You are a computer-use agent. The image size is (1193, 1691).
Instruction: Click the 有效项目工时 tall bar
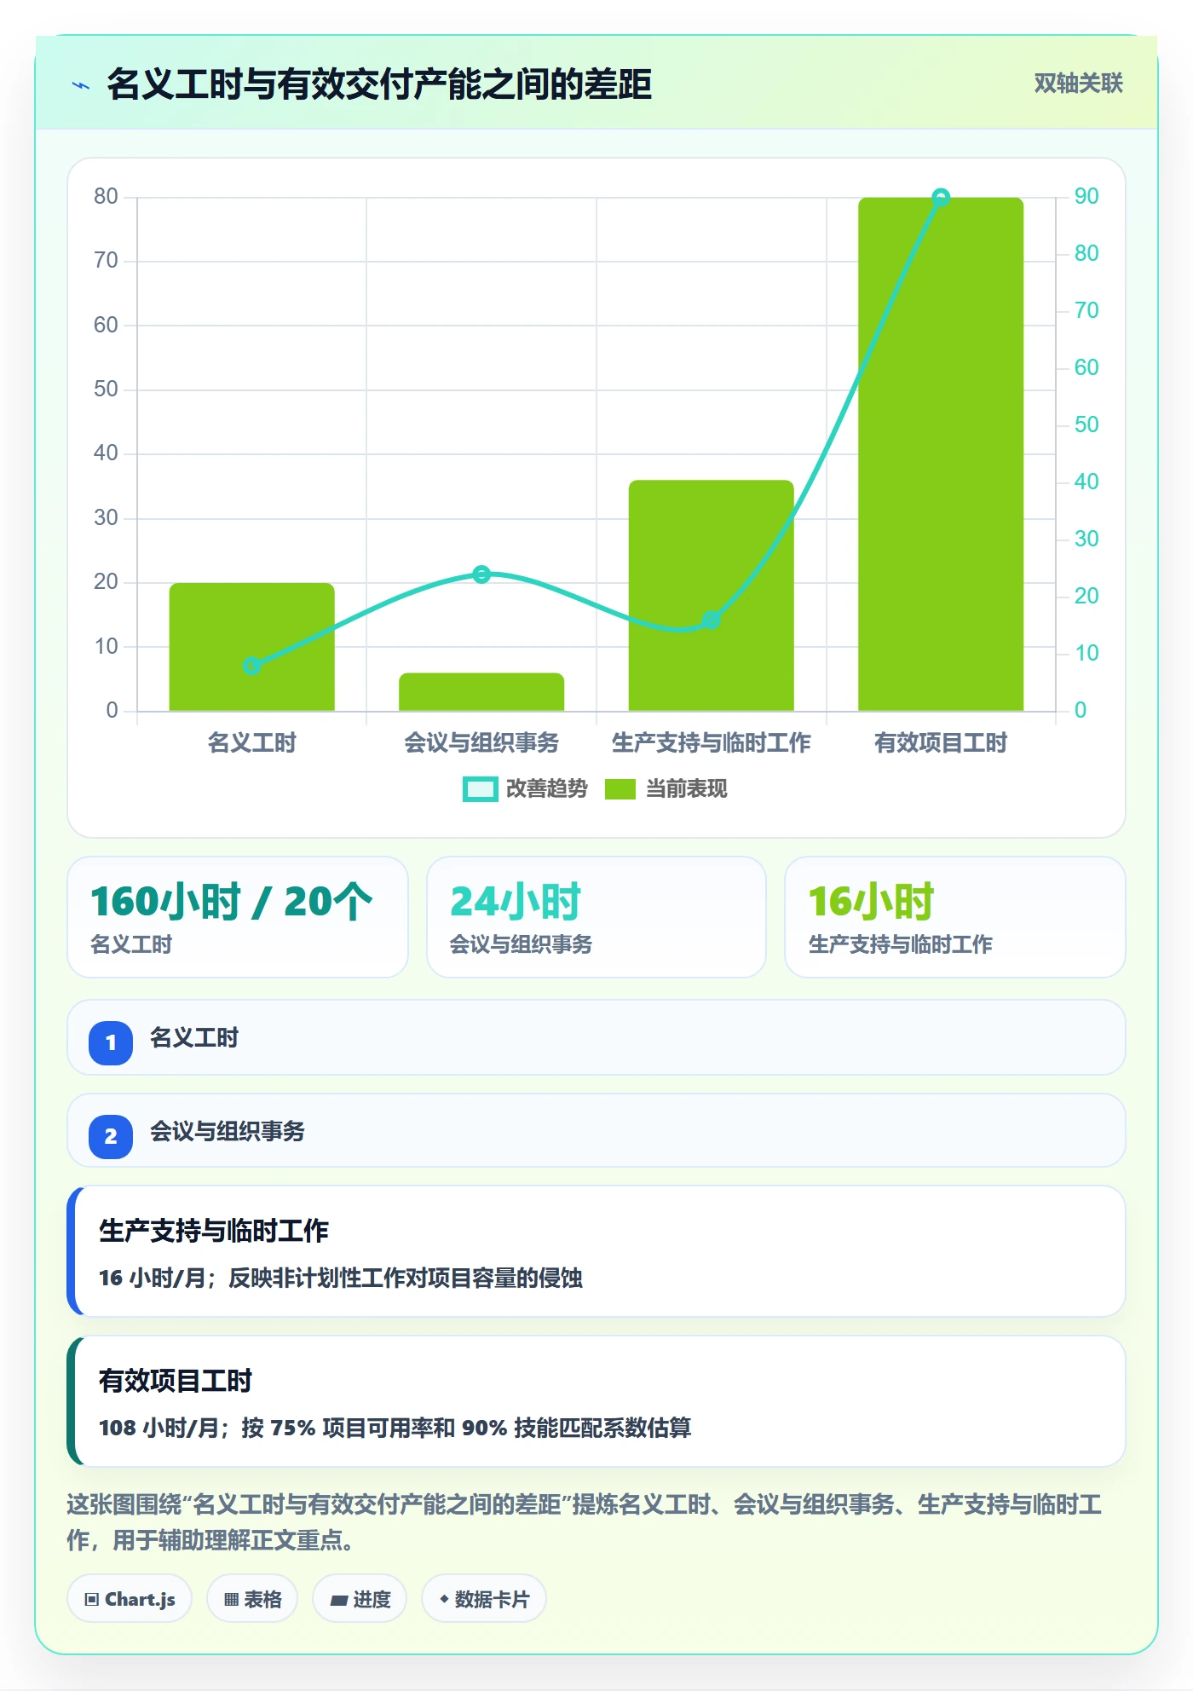[x=941, y=454]
